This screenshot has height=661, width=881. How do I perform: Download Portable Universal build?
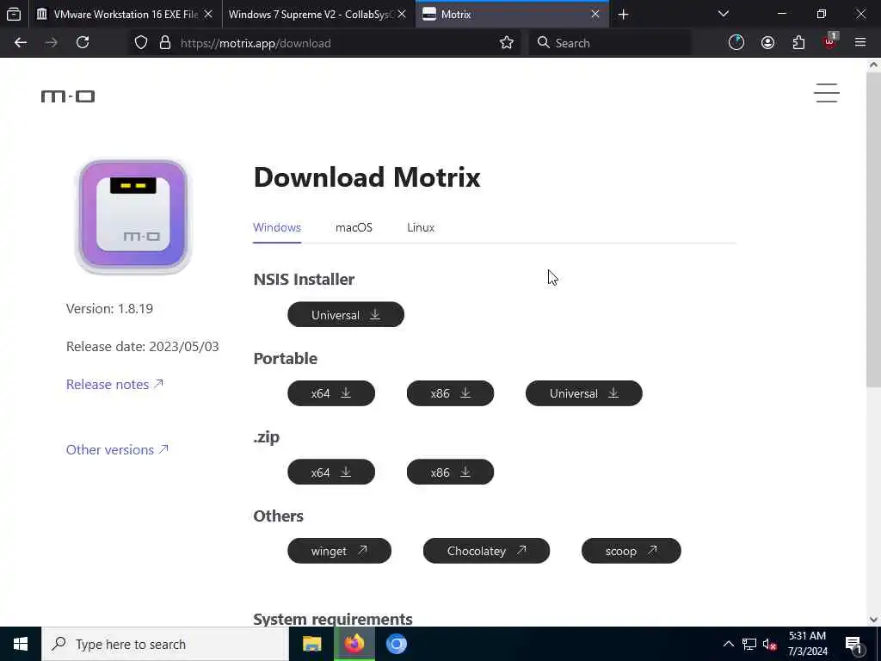[584, 393]
